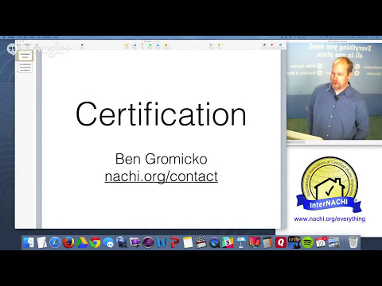The width and height of the screenshot is (382, 286).
Task: Open Messages from the Dock
Action: coord(108,242)
